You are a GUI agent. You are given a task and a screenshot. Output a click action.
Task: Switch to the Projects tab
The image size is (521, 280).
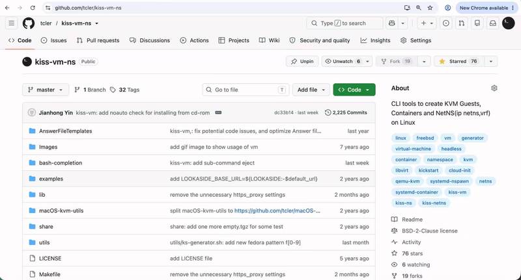(x=234, y=40)
